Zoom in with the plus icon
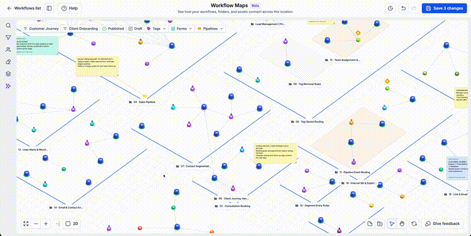Screen dimensions: 471x236 coord(46,224)
